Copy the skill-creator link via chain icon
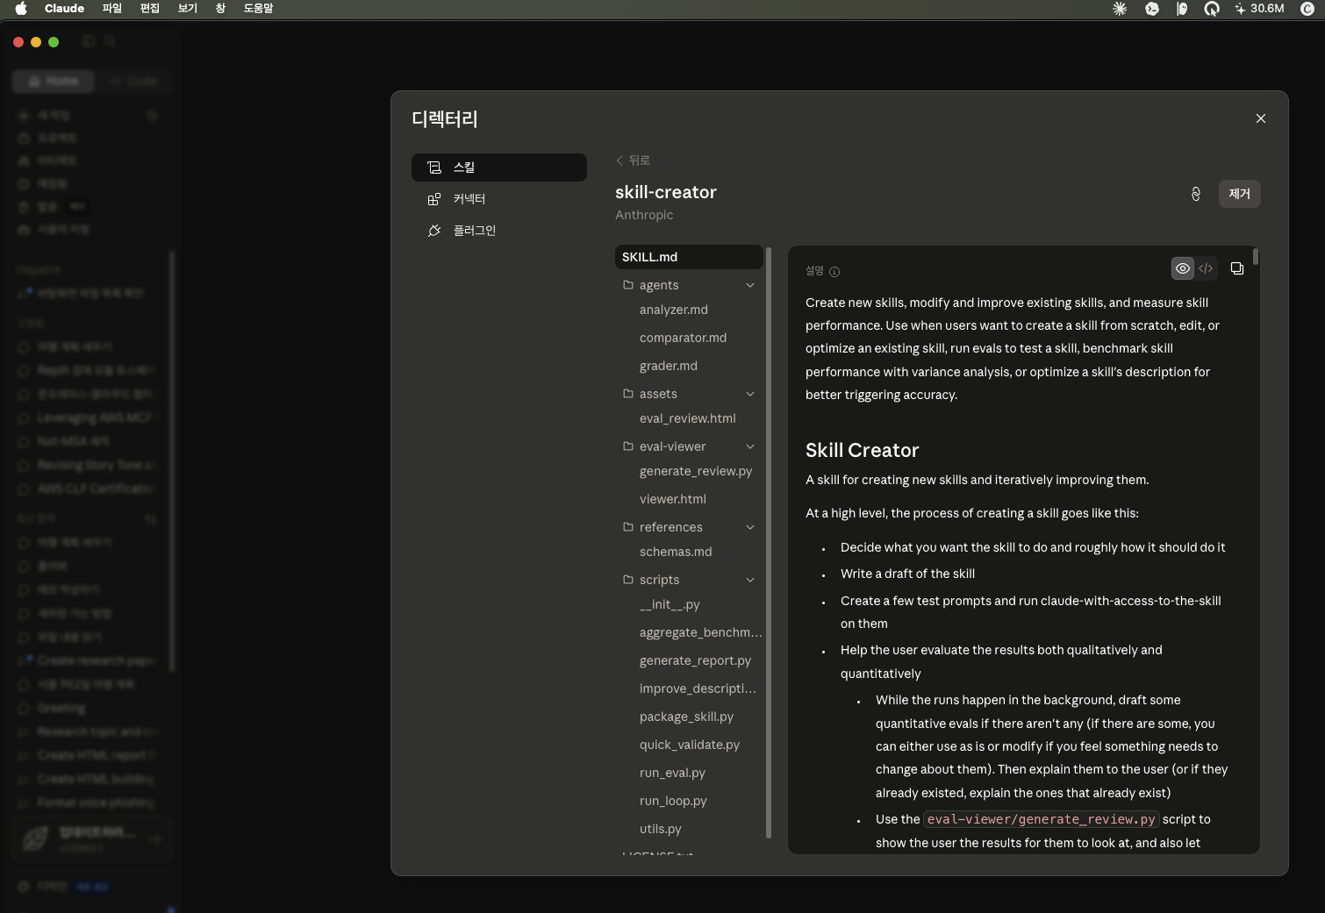Screen dimensions: 1325x913 [x=1196, y=194]
